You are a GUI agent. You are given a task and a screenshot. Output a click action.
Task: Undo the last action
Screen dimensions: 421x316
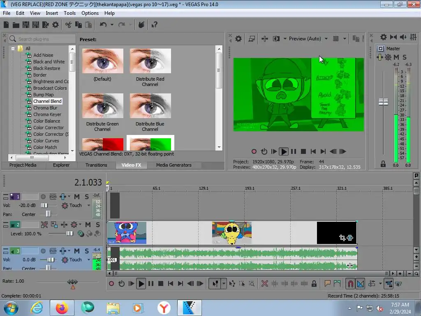(103, 25)
